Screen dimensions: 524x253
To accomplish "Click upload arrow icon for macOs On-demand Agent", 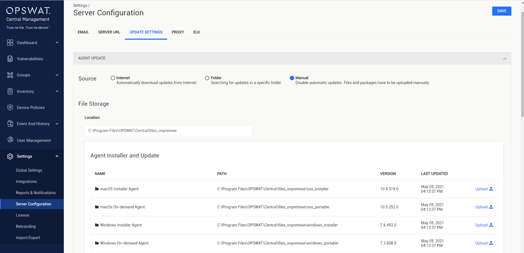I will click(x=491, y=207).
